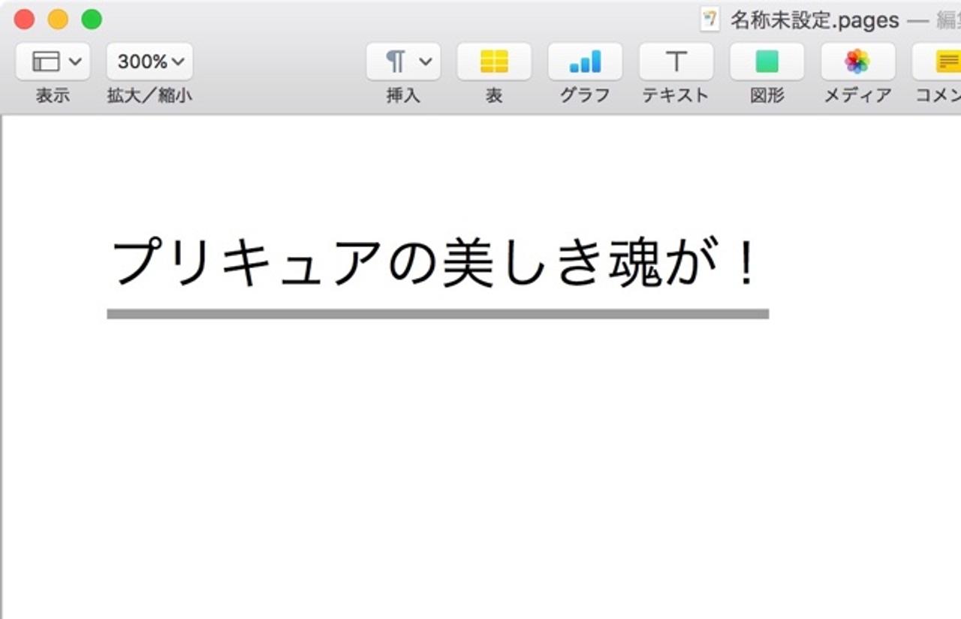Image resolution: width=961 pixels, height=619 pixels.
Task: Click the グラフ label under the chart icon
Action: tap(585, 95)
